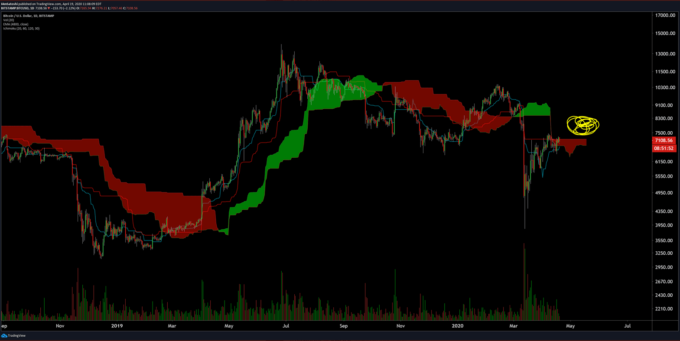The height and width of the screenshot is (341, 680).
Task: Click the H:7276.21 high value
Action: pos(100,8)
